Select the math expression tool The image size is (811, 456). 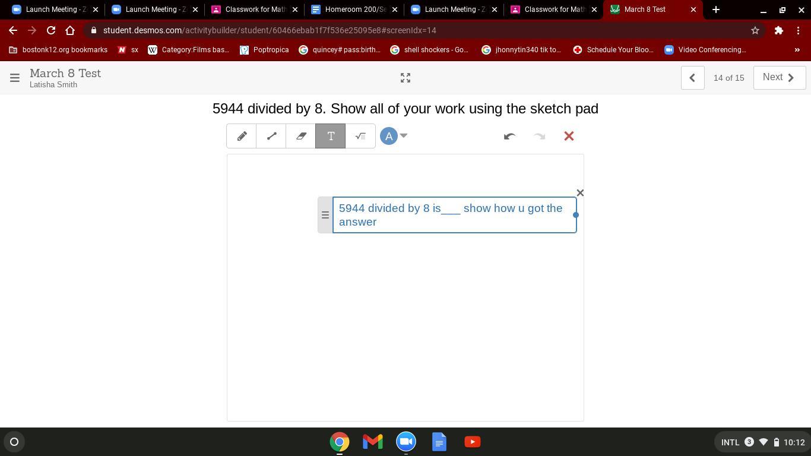click(x=360, y=136)
